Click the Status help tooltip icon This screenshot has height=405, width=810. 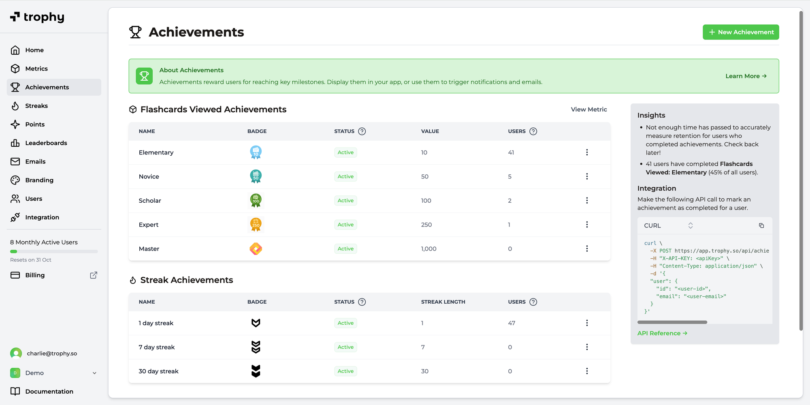[362, 131]
